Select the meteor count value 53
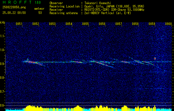 tap(40, 13)
